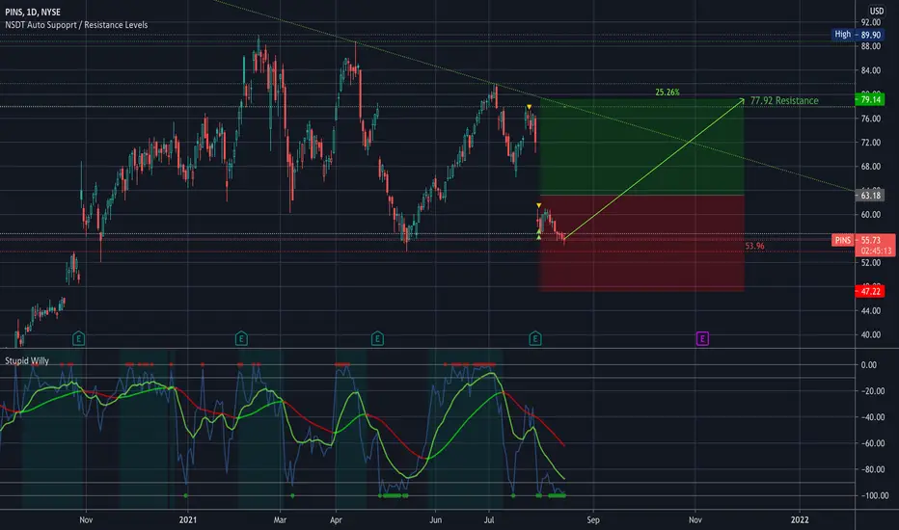The image size is (899, 530).
Task: Select NSDT Auto Support / Resistance Levels indicator title
Action: click(76, 25)
